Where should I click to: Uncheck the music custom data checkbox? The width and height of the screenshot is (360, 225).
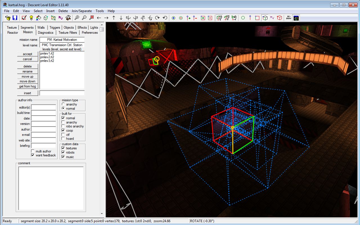coord(63,157)
